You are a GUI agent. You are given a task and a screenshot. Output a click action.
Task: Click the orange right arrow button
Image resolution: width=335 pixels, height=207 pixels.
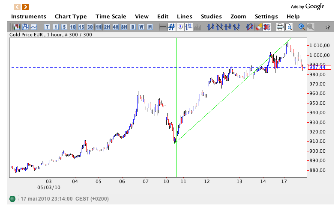(x=26, y=6)
